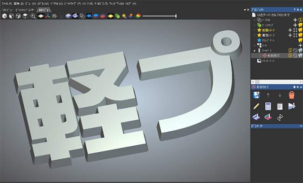Image resolution: width=303 pixels, height=183 pixels.
Task: Edit toolpath with yellow pencil icon
Action: click(x=256, y=106)
